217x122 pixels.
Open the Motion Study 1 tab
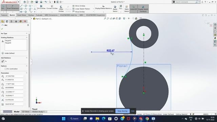pyautogui.click(x=38, y=111)
